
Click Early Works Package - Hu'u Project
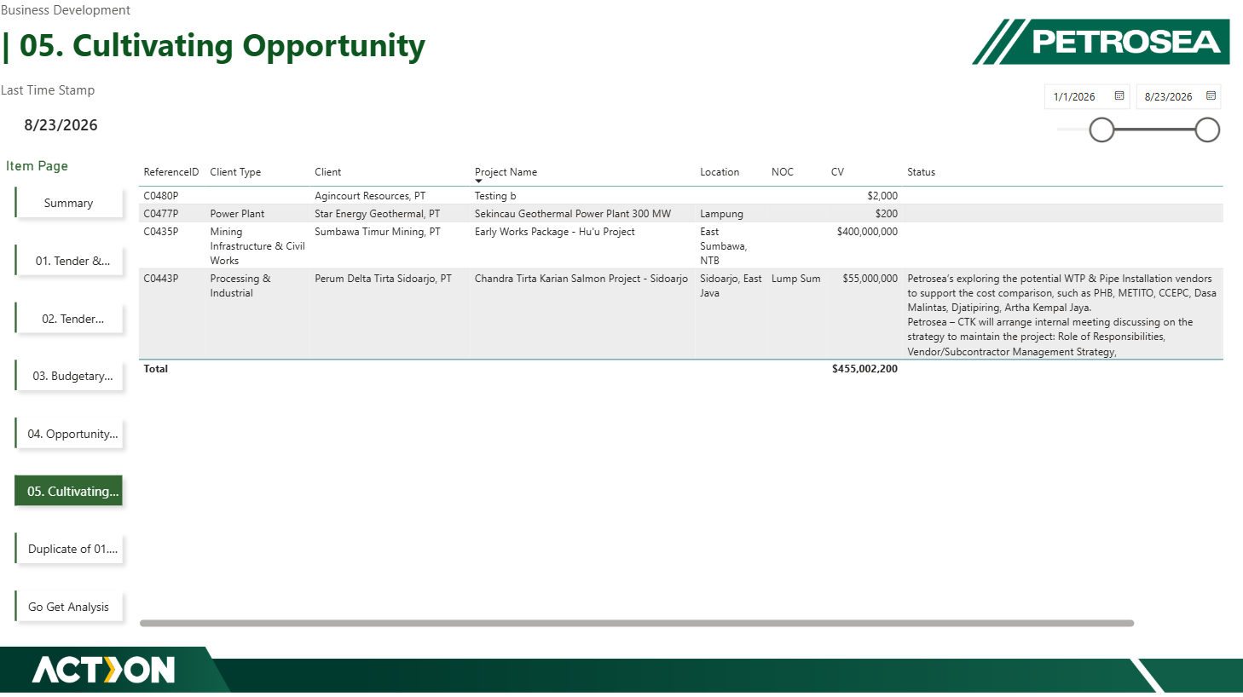tap(555, 232)
